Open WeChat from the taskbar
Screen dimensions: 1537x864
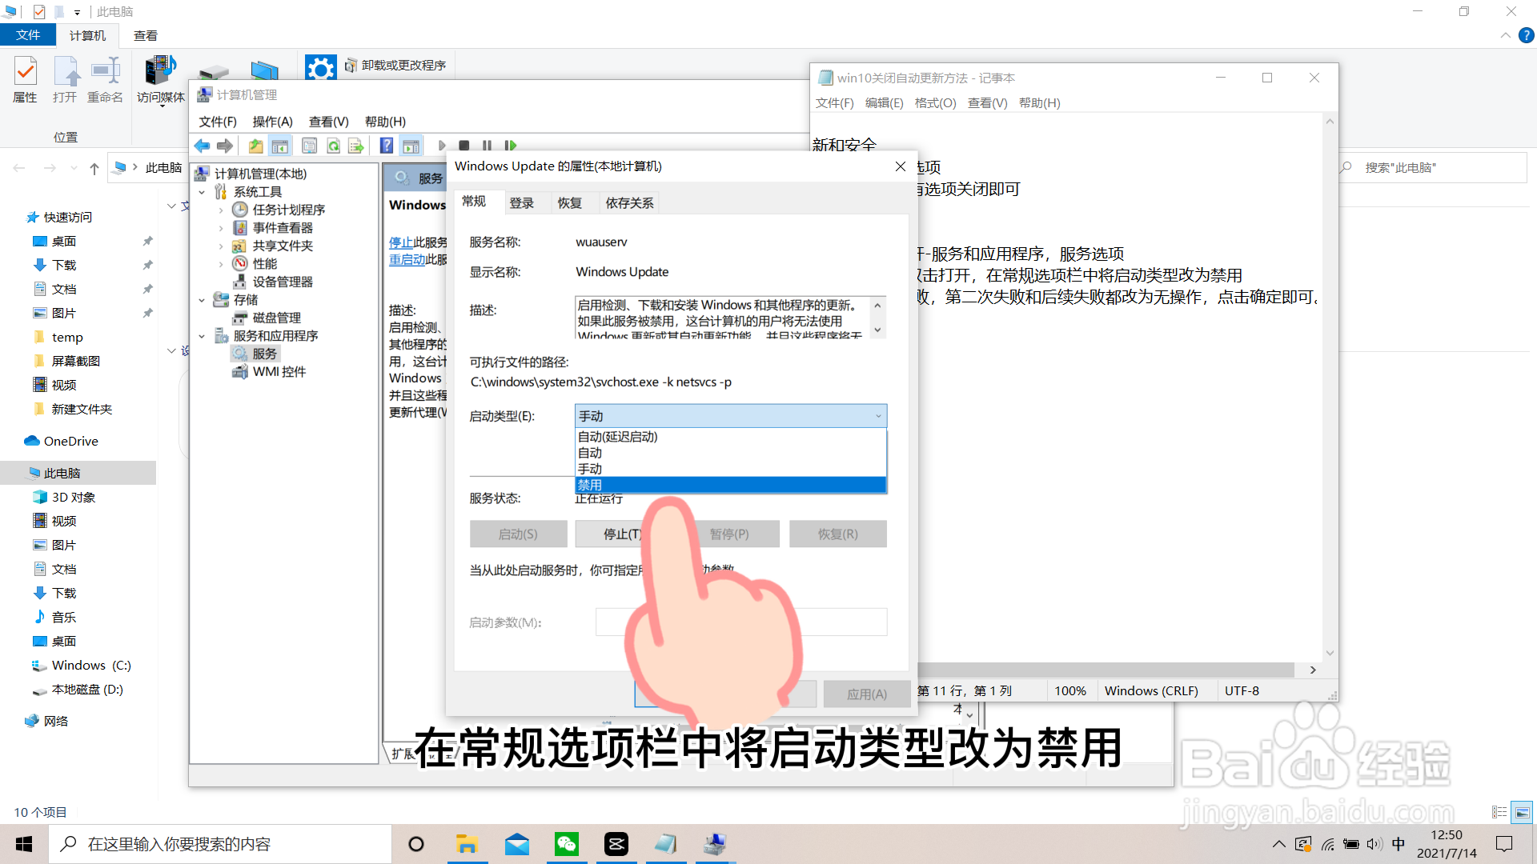(x=567, y=843)
